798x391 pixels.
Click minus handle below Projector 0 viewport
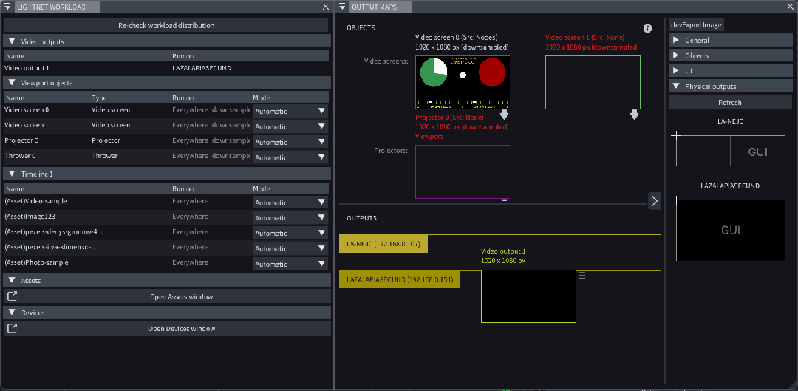click(x=505, y=200)
